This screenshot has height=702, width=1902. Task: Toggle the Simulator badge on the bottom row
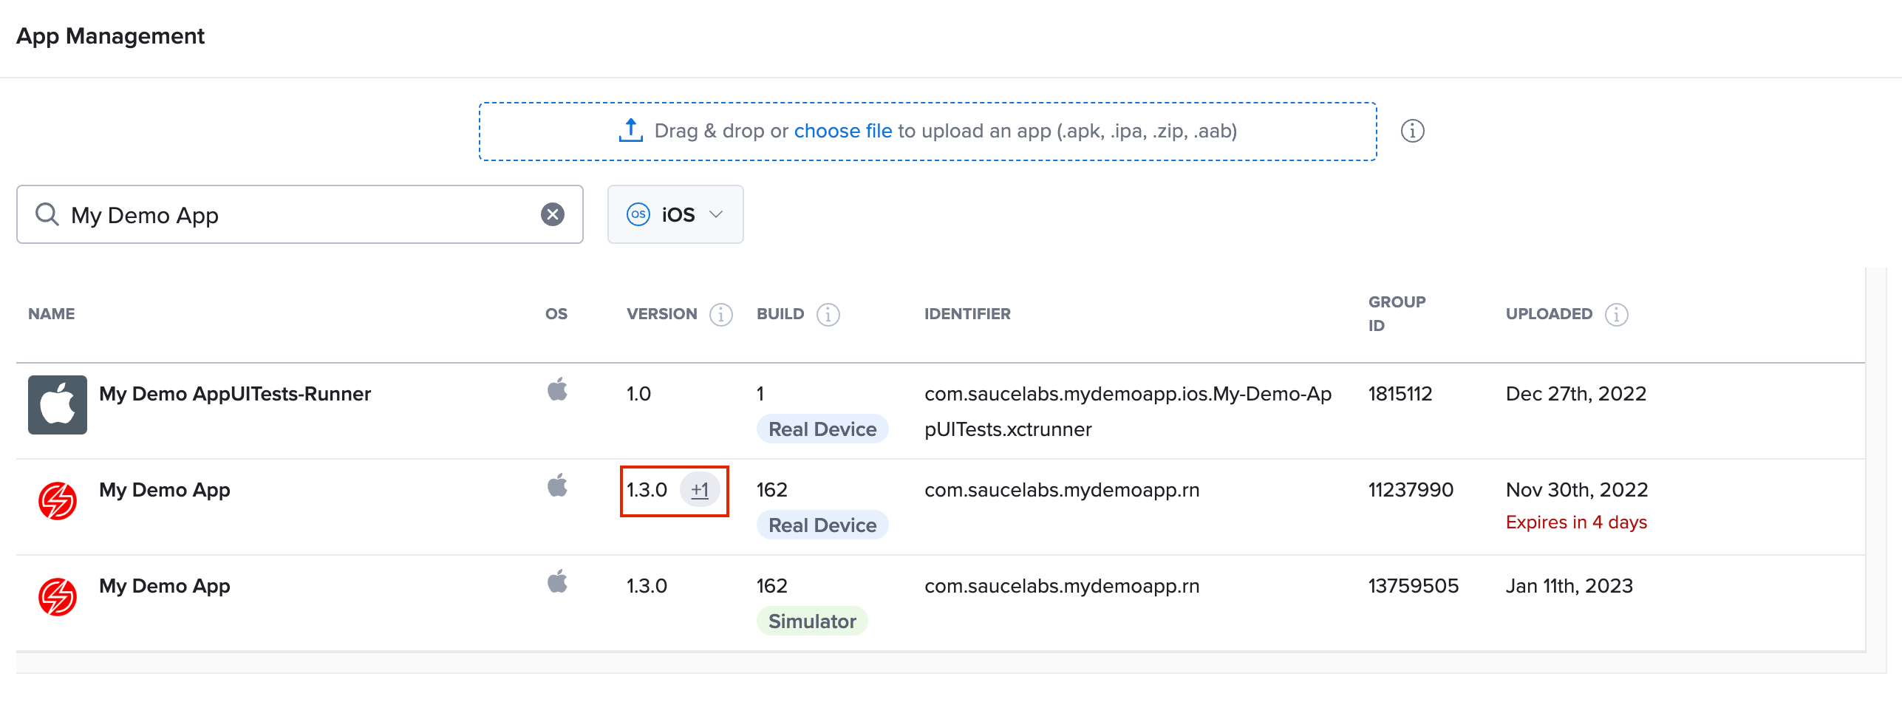tap(811, 621)
